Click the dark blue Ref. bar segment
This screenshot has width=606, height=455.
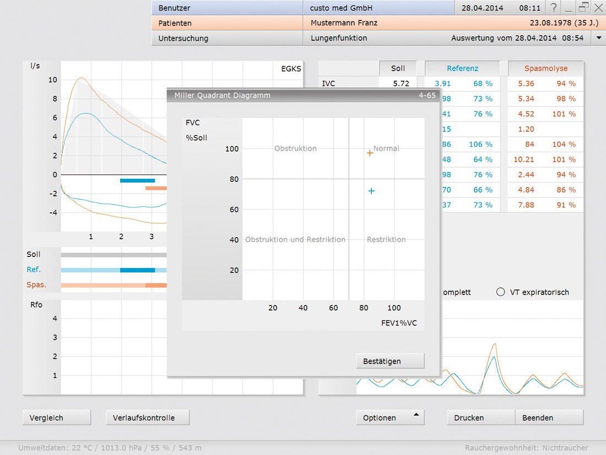[x=137, y=270]
